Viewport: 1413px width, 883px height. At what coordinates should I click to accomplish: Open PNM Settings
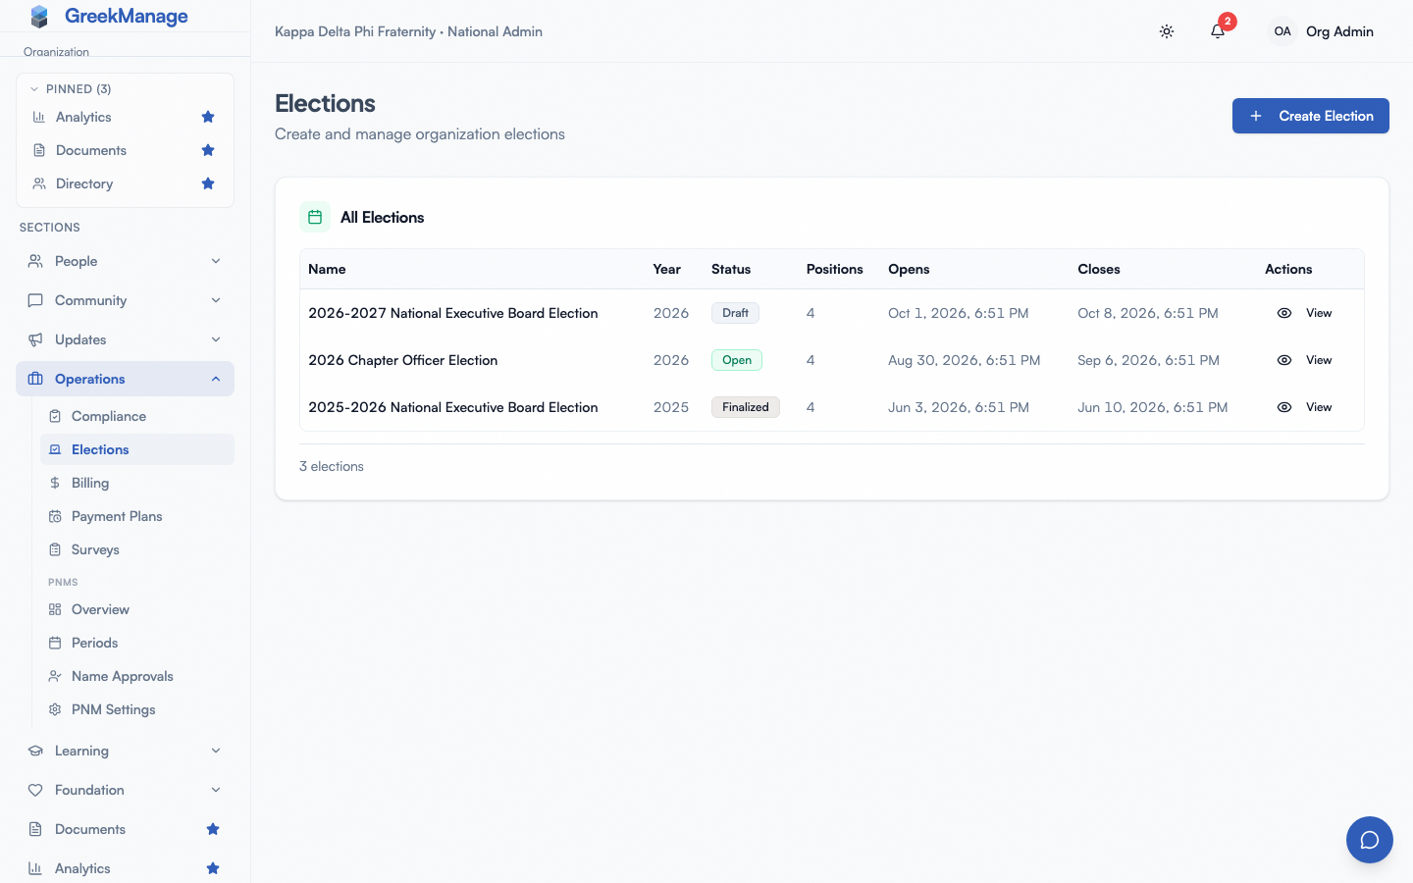coord(137,709)
